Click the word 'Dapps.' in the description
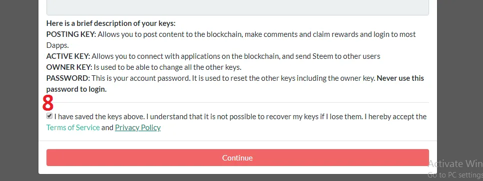 pyautogui.click(x=57, y=45)
